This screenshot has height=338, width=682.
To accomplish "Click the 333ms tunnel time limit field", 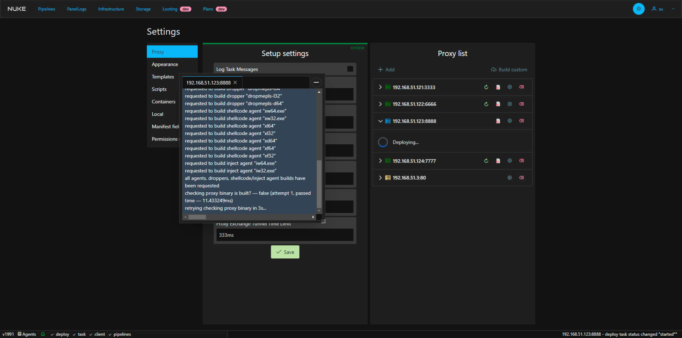I will [285, 235].
